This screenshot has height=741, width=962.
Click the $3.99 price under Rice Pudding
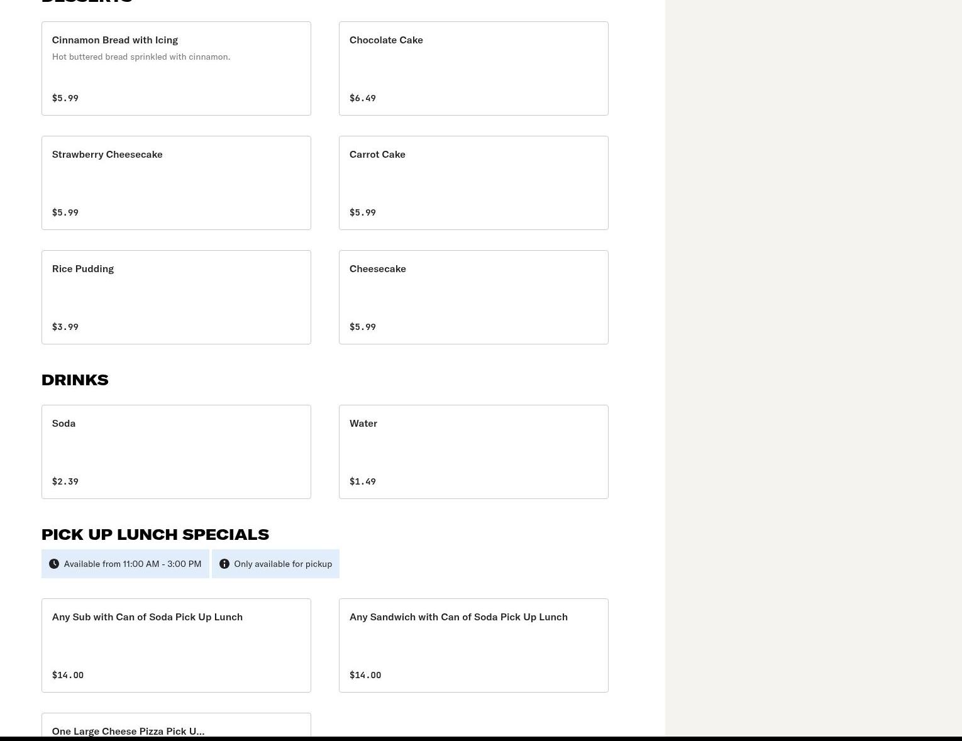[x=65, y=327]
